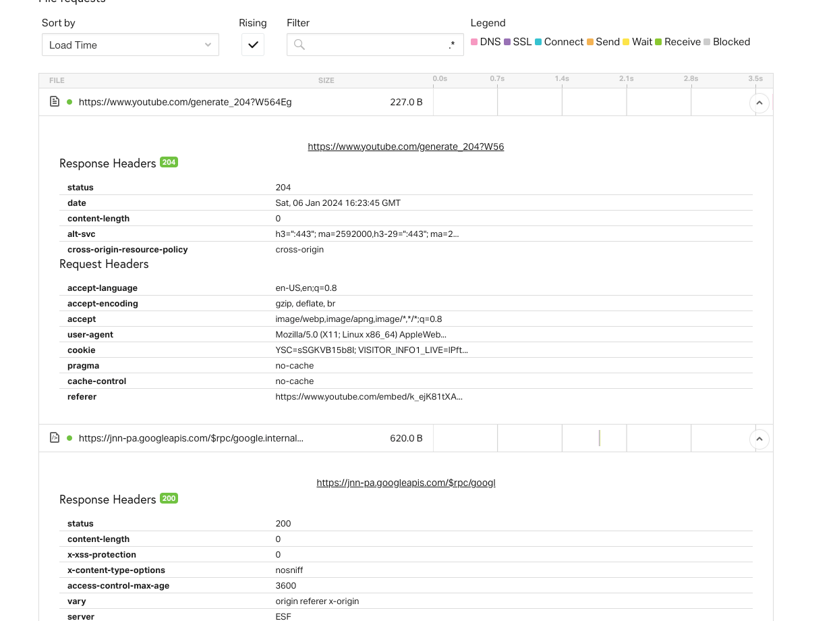Image resolution: width=833 pixels, height=621 pixels.
Task: Click the Receive green legend swatch
Action: point(658,42)
